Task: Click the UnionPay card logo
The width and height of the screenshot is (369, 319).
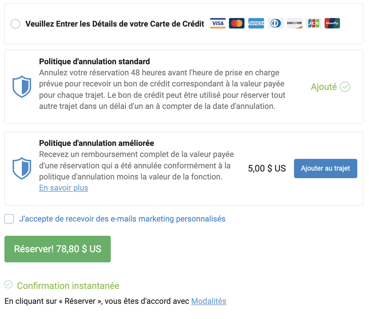Action: pos(332,23)
